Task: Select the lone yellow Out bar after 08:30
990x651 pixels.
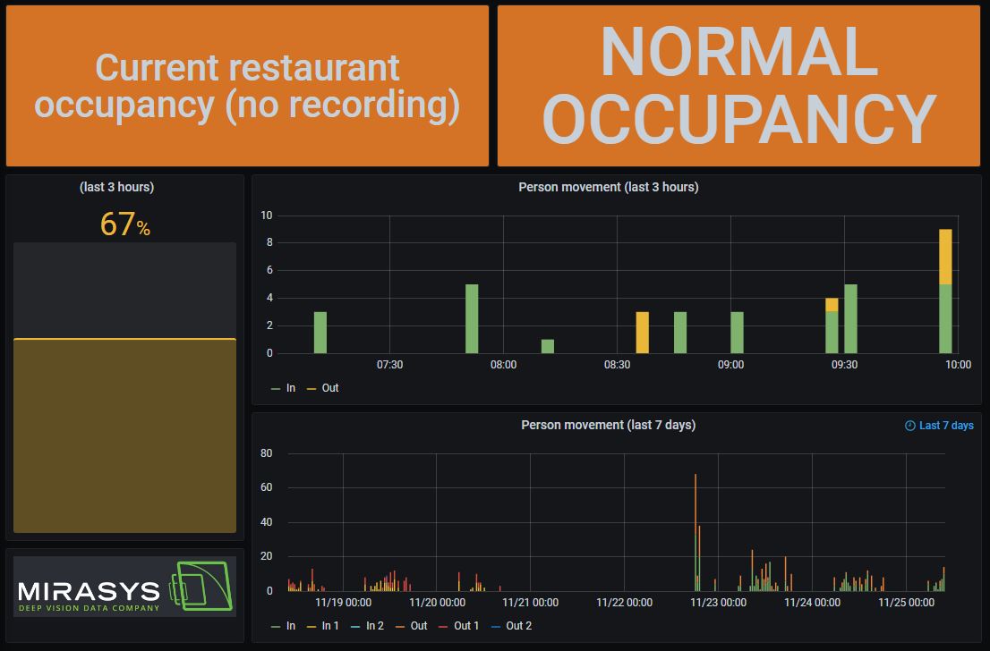Action: tap(642, 333)
